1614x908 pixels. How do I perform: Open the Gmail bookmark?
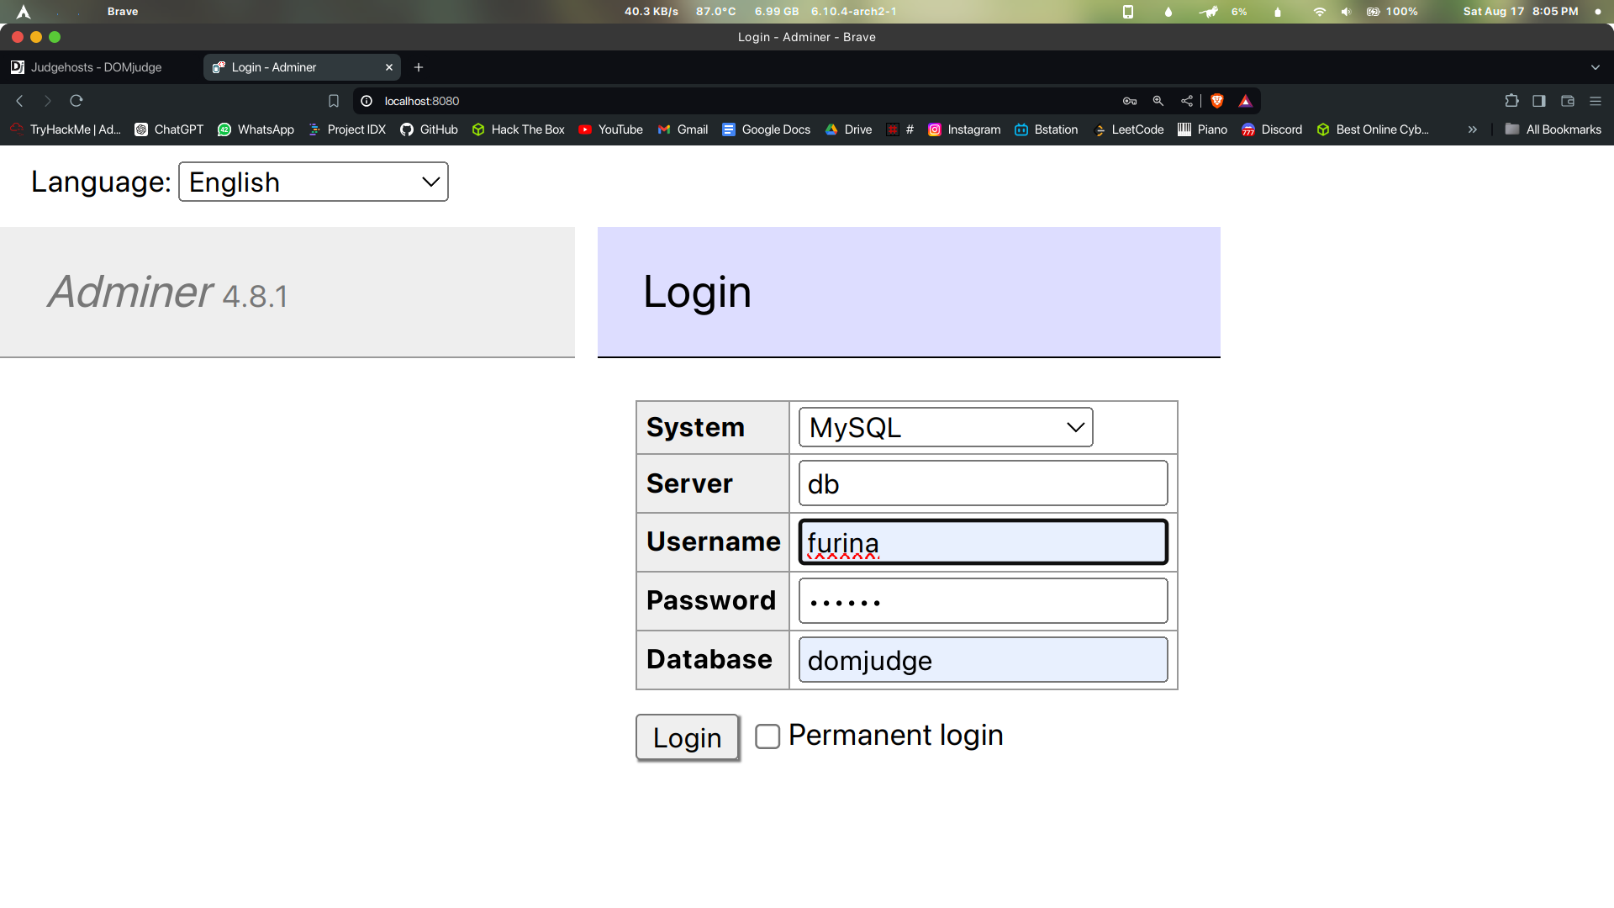click(x=683, y=129)
